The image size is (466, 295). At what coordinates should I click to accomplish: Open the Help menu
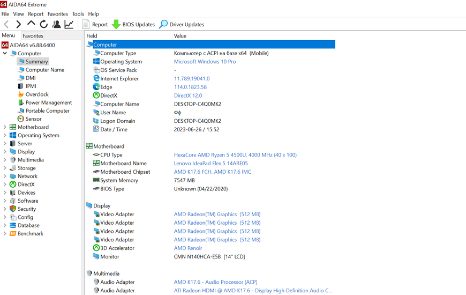pyautogui.click(x=93, y=14)
